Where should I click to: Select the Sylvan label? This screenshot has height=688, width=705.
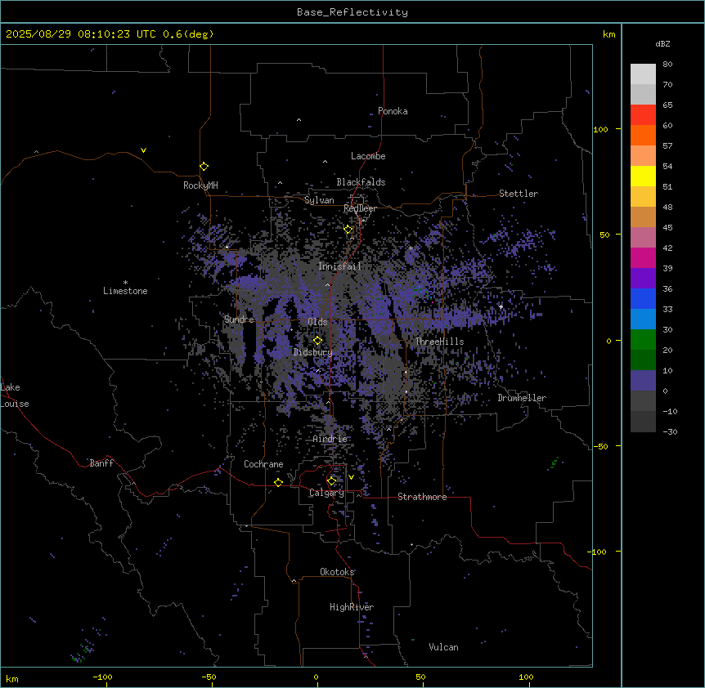319,200
